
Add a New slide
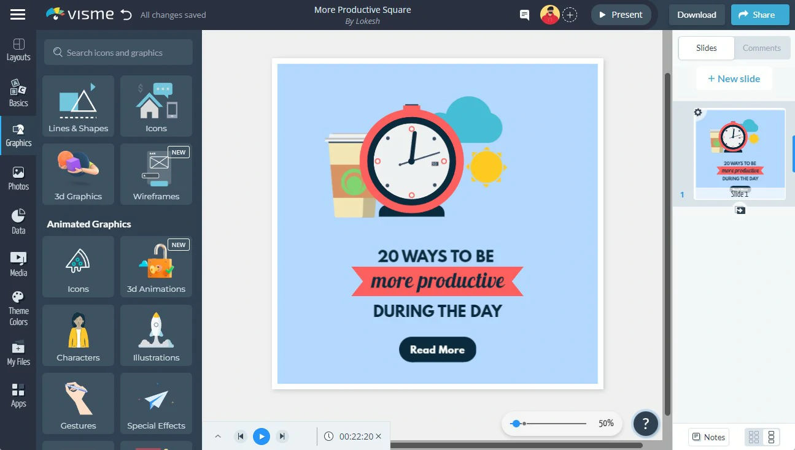point(734,78)
